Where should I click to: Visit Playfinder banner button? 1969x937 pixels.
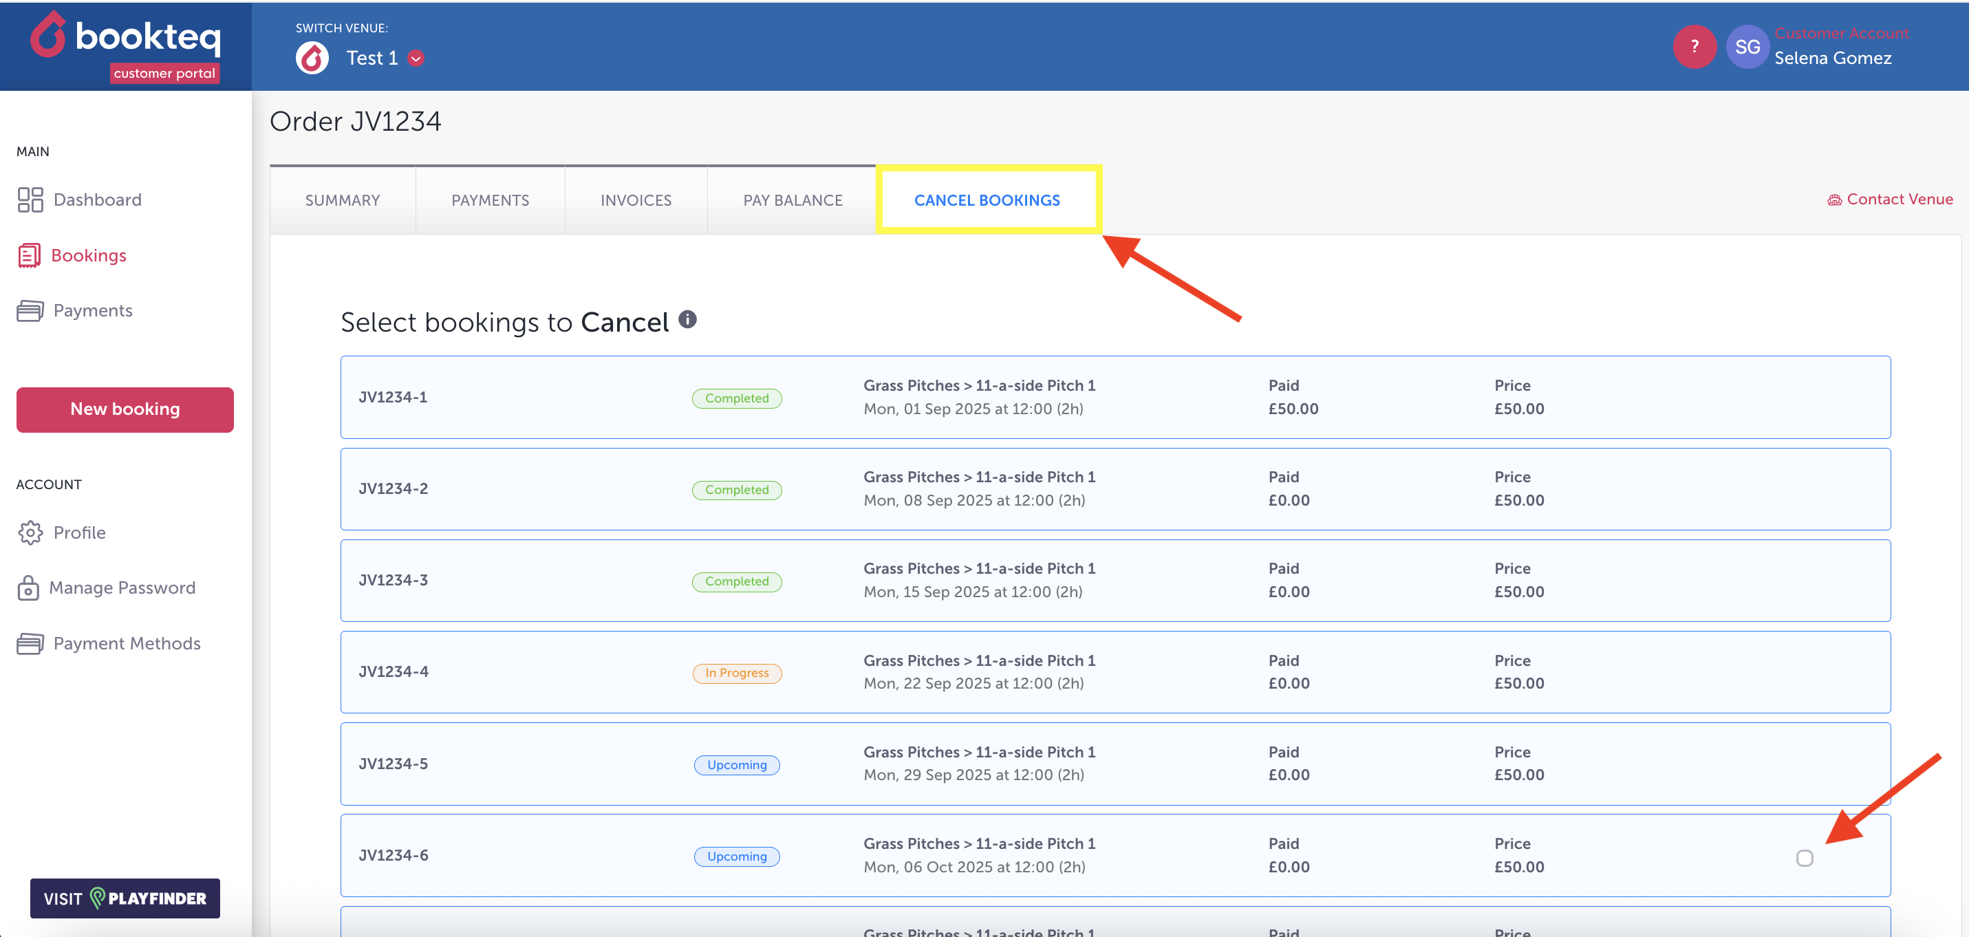point(125,898)
